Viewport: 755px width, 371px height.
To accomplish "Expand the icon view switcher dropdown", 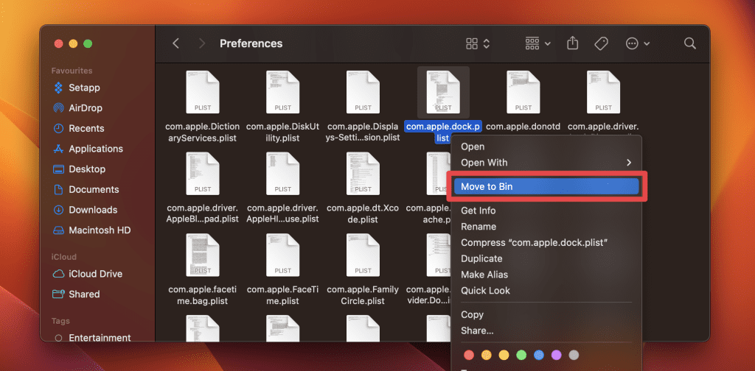I will click(479, 43).
